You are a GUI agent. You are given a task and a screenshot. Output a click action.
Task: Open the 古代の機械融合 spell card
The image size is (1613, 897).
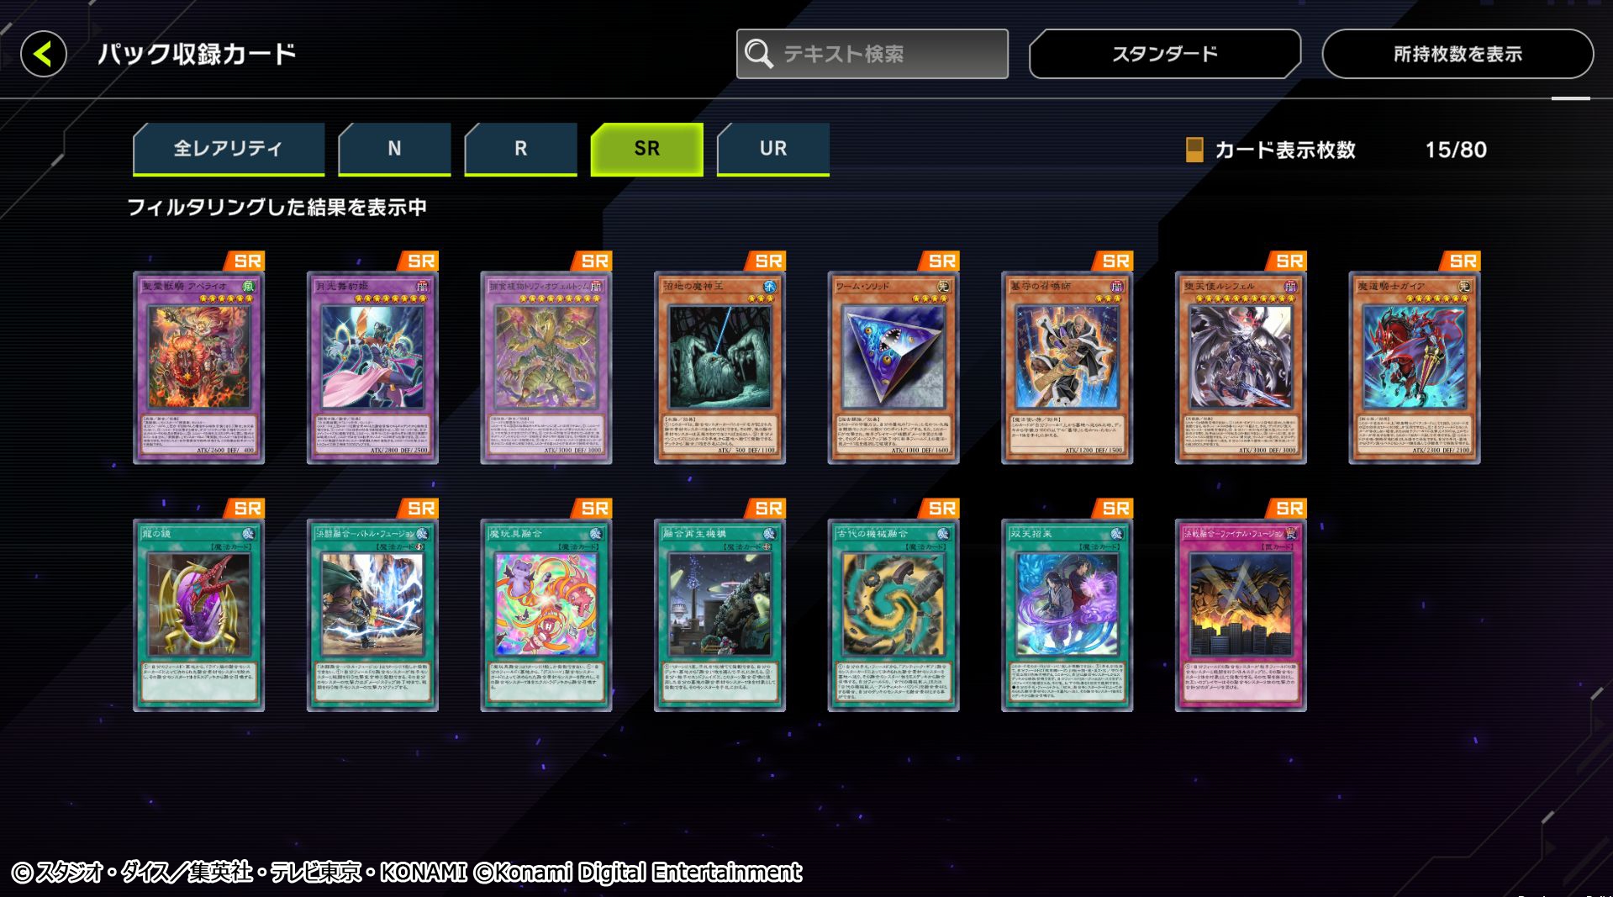click(x=893, y=615)
